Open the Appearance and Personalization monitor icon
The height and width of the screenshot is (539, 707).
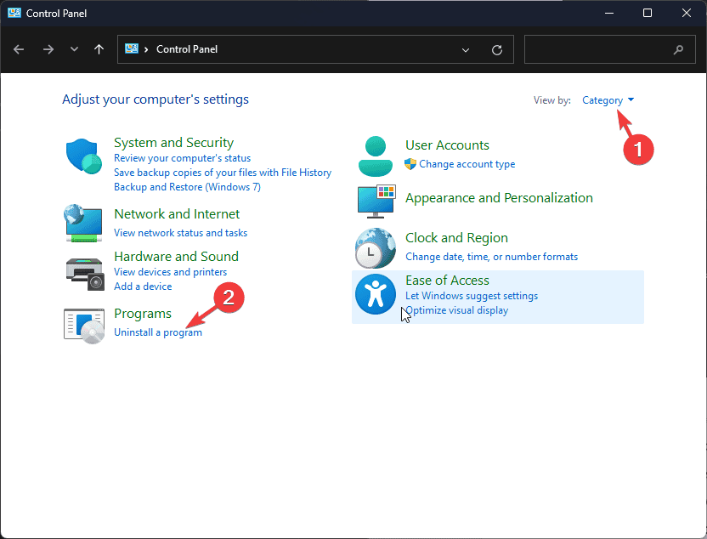[376, 201]
